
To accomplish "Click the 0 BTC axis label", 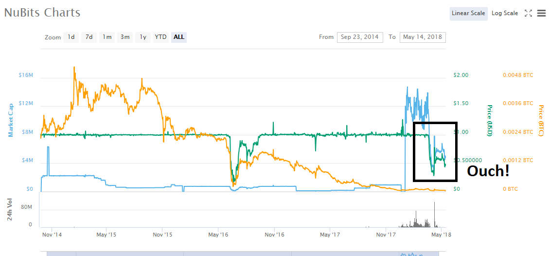I will 510,189.
